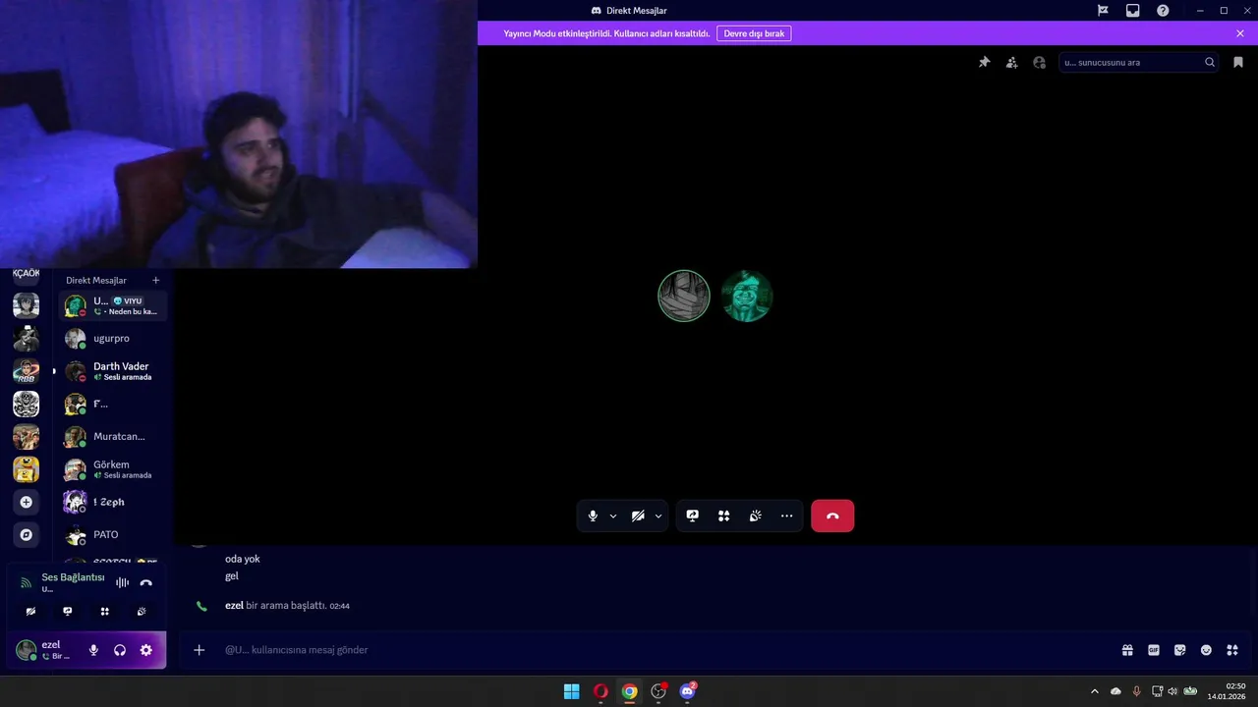Click left call participant avatar

coord(684,296)
